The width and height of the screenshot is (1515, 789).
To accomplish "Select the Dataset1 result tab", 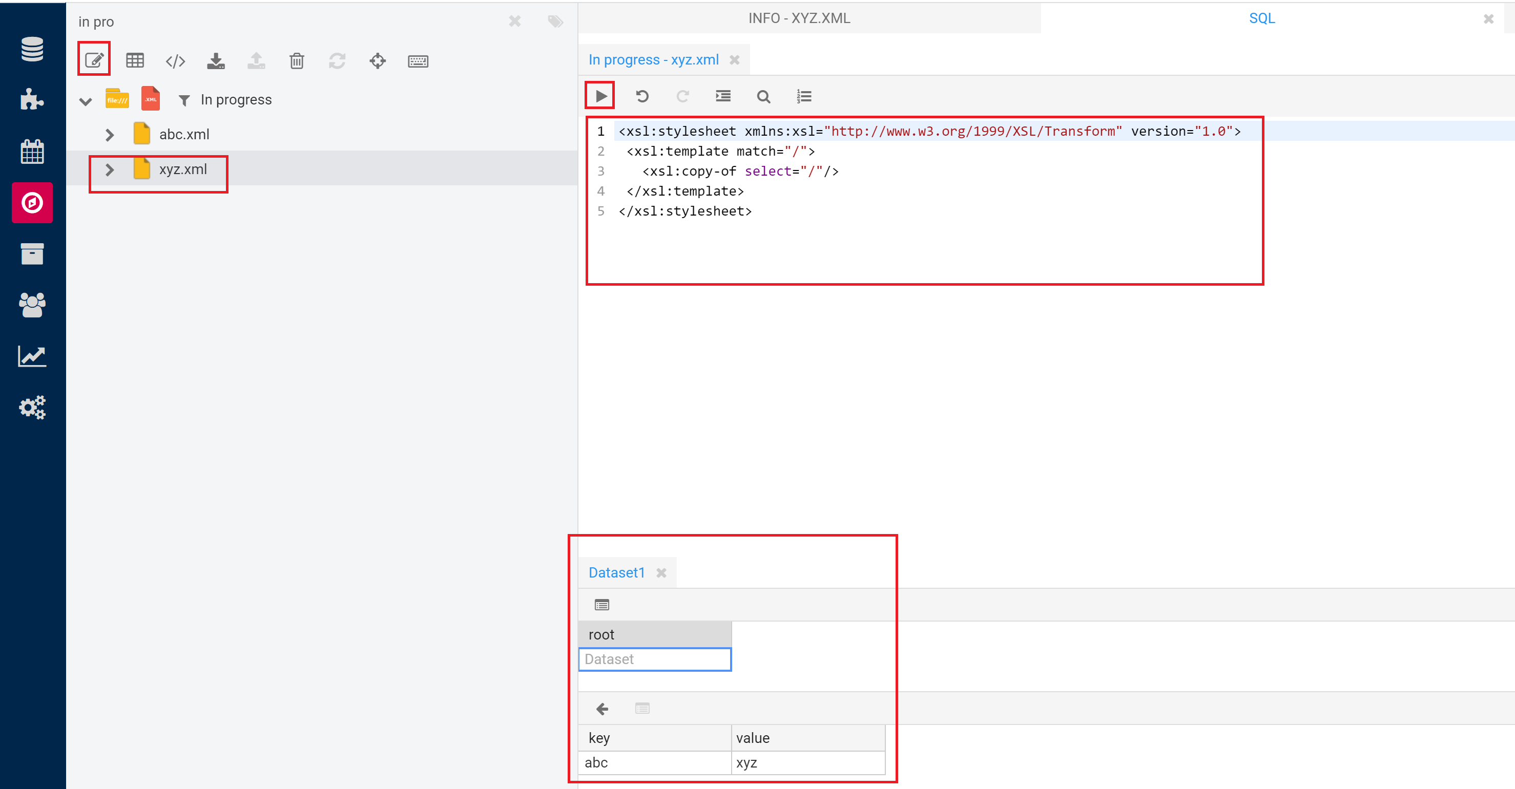I will pyautogui.click(x=616, y=572).
